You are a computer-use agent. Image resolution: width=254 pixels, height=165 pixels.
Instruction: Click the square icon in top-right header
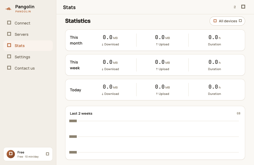243,7
